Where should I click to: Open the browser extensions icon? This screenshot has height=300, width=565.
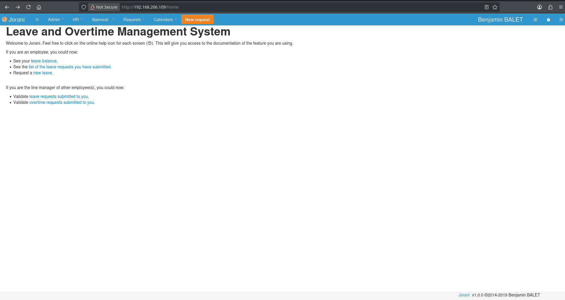click(550, 7)
